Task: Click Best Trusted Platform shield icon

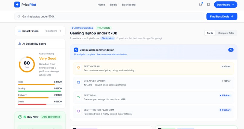Action: point(78,111)
